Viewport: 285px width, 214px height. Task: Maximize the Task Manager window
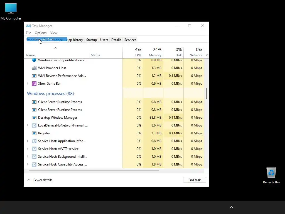pos(189,26)
